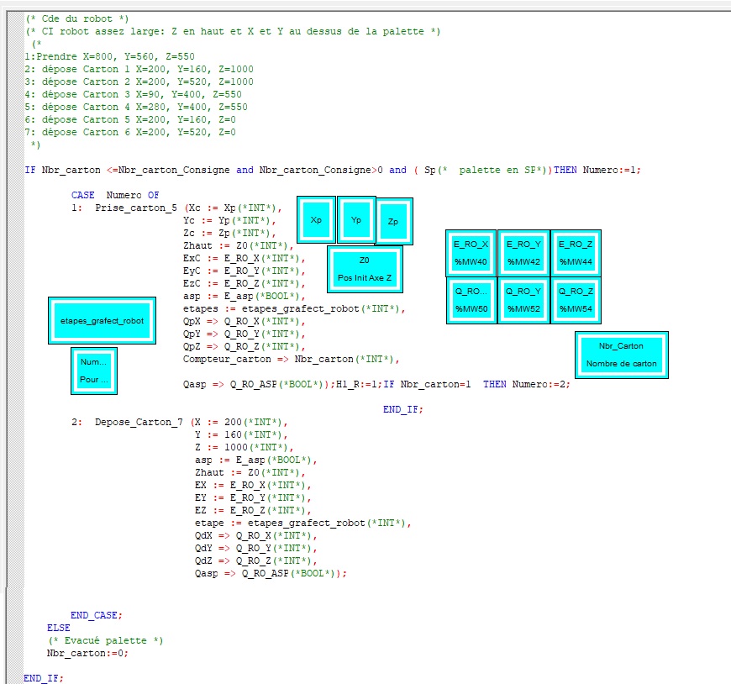Click the %MW50 output variable box
The image size is (731, 684).
click(471, 300)
